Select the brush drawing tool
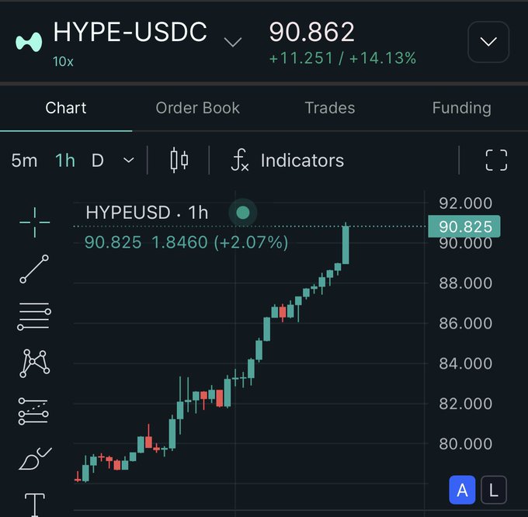528x517 pixels. click(x=35, y=459)
